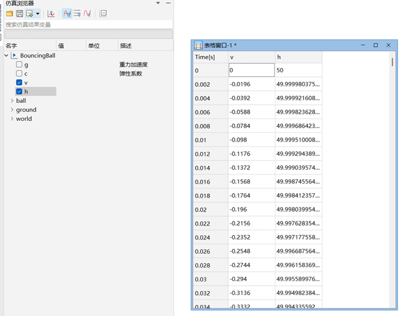This screenshot has height=316, width=402.
Task: Click the 重力加速度 description text
Action: coord(133,64)
